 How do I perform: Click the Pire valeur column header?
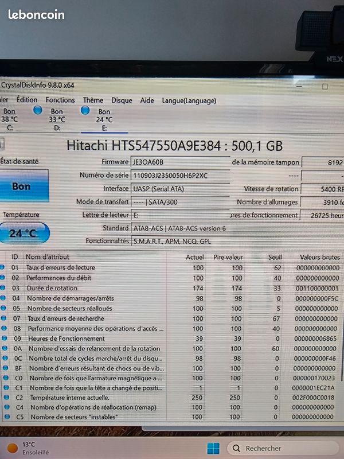228,257
